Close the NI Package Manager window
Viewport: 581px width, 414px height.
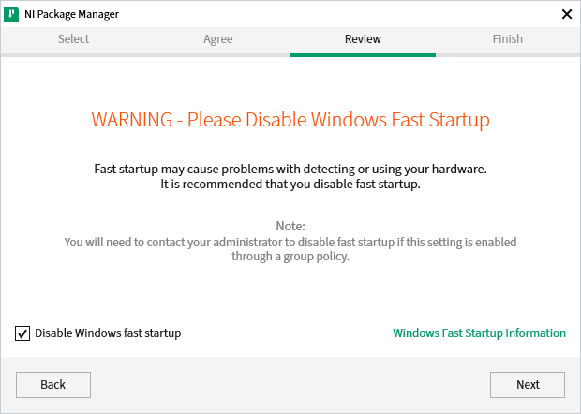(x=566, y=14)
